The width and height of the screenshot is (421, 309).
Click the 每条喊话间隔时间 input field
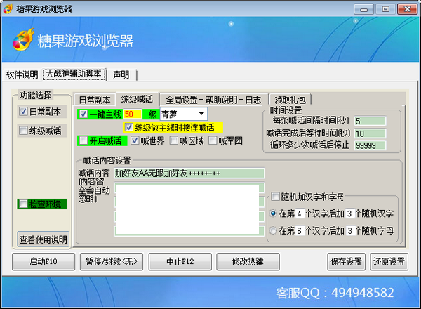[369, 121]
